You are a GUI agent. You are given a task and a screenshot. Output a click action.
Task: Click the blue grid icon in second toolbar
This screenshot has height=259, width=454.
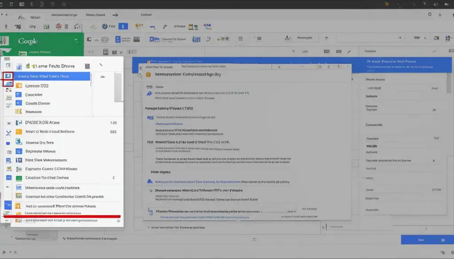(x=196, y=39)
